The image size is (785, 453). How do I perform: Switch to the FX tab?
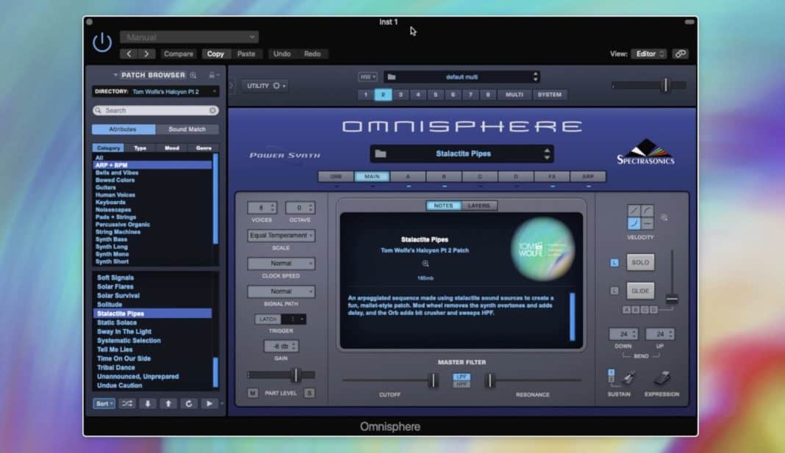coord(551,176)
